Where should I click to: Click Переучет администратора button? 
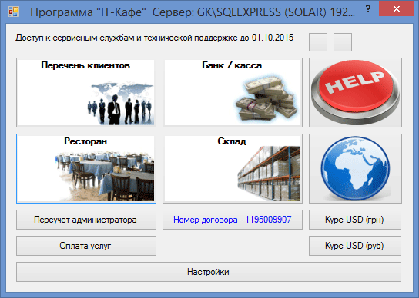(86, 220)
